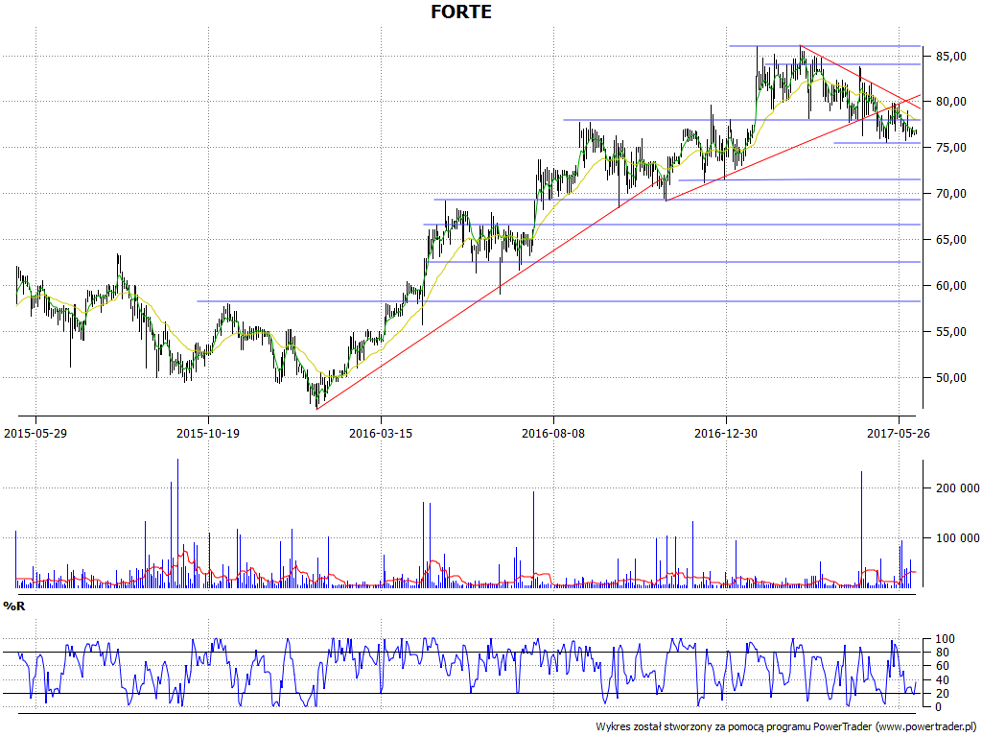Click the 2015-05-29 date label
982x737 pixels.
[x=35, y=433]
